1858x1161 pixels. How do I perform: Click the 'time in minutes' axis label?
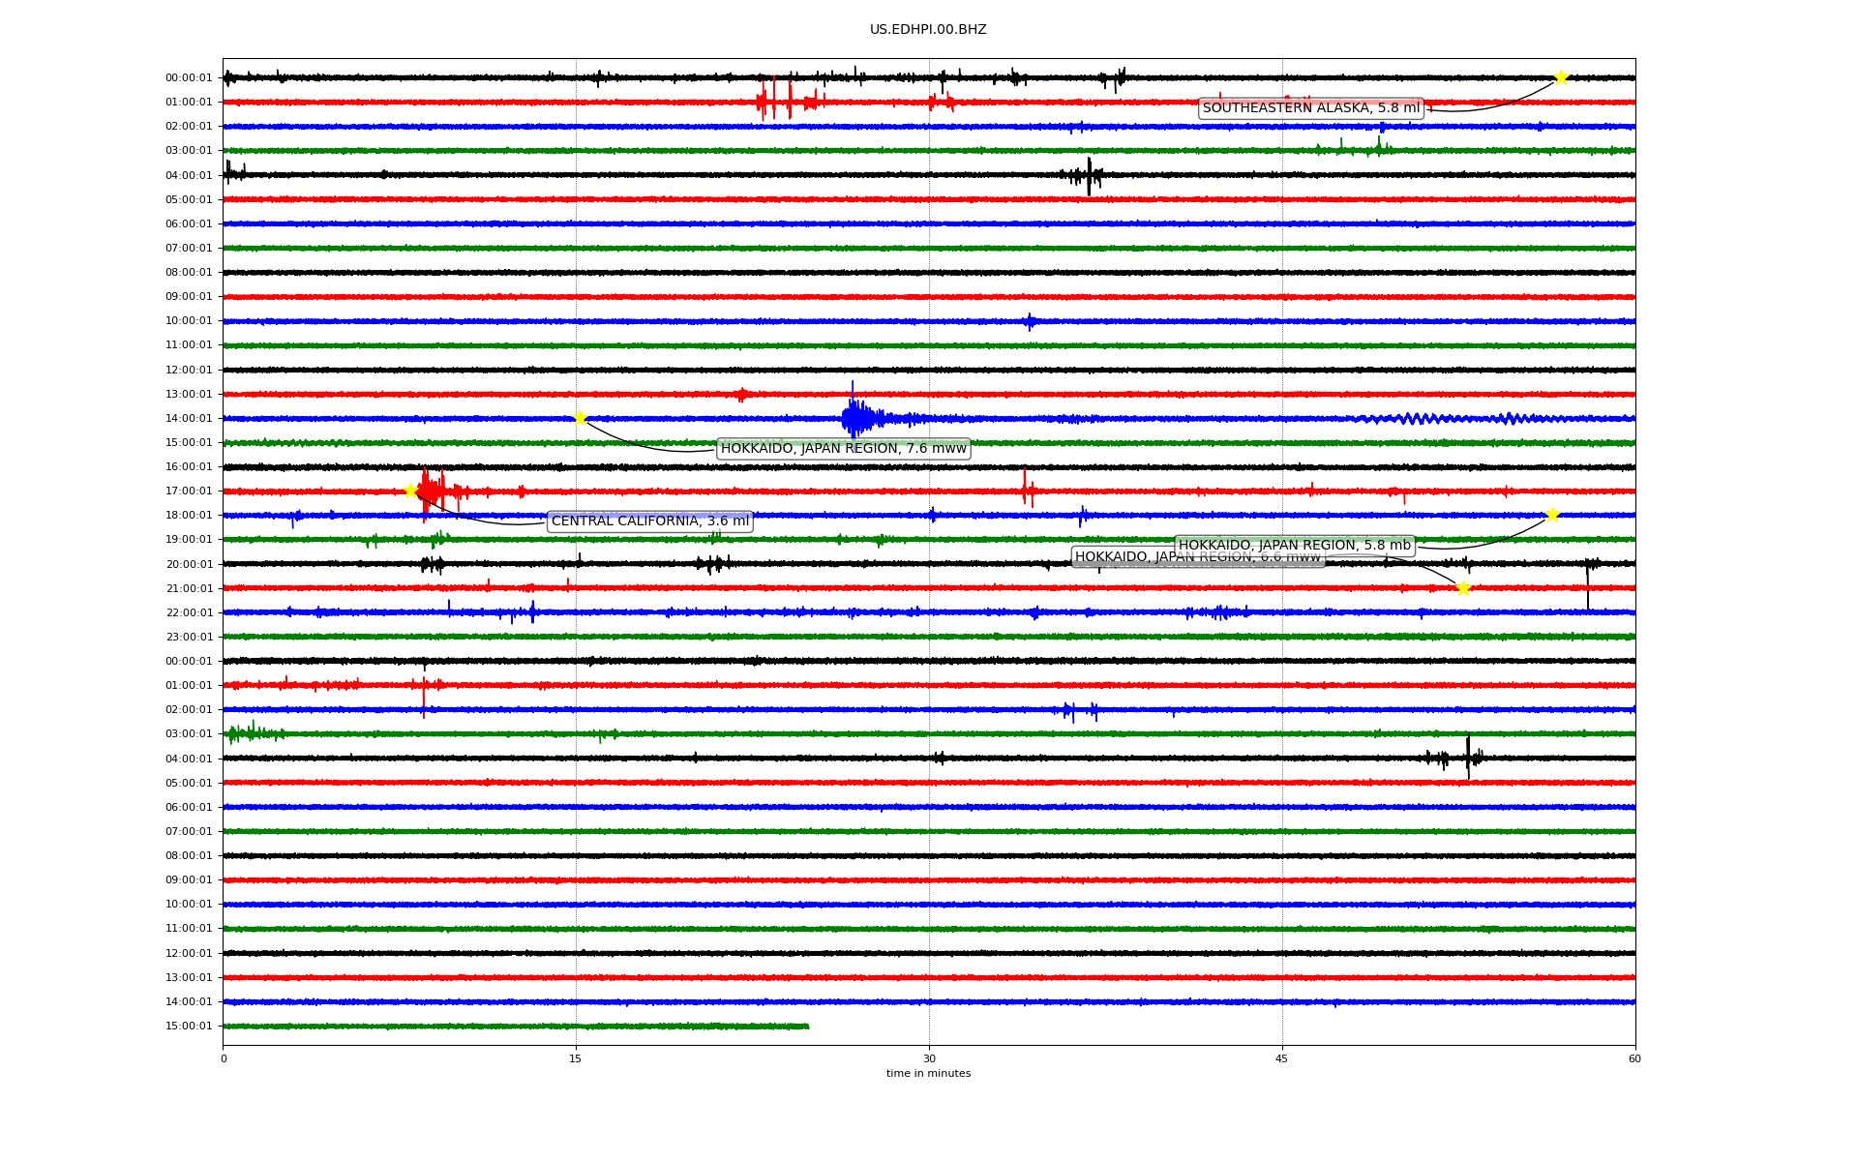[x=928, y=1073]
